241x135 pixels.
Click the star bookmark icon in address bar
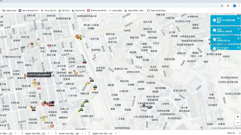pyautogui.click(x=222, y=6)
